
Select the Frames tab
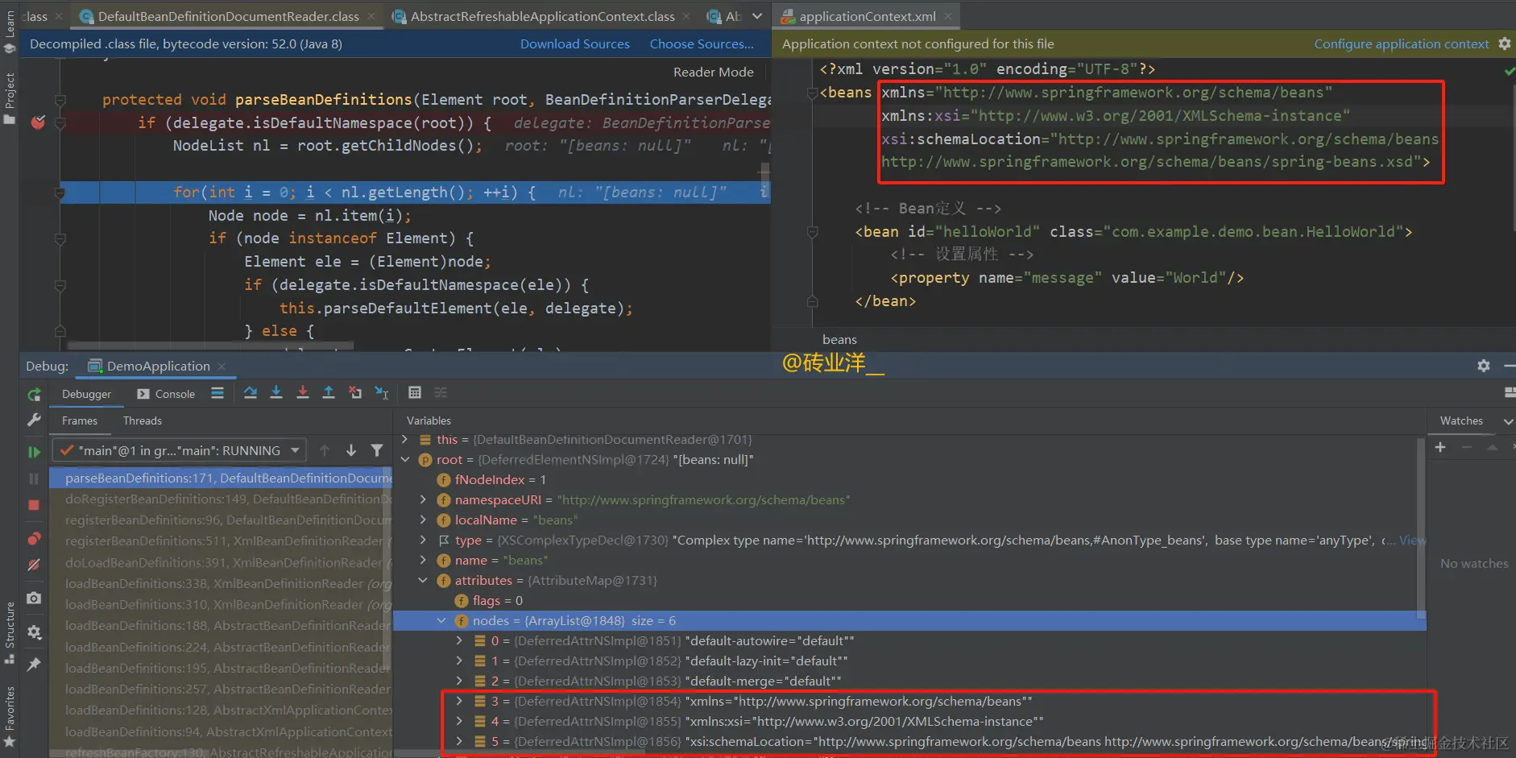pos(80,420)
